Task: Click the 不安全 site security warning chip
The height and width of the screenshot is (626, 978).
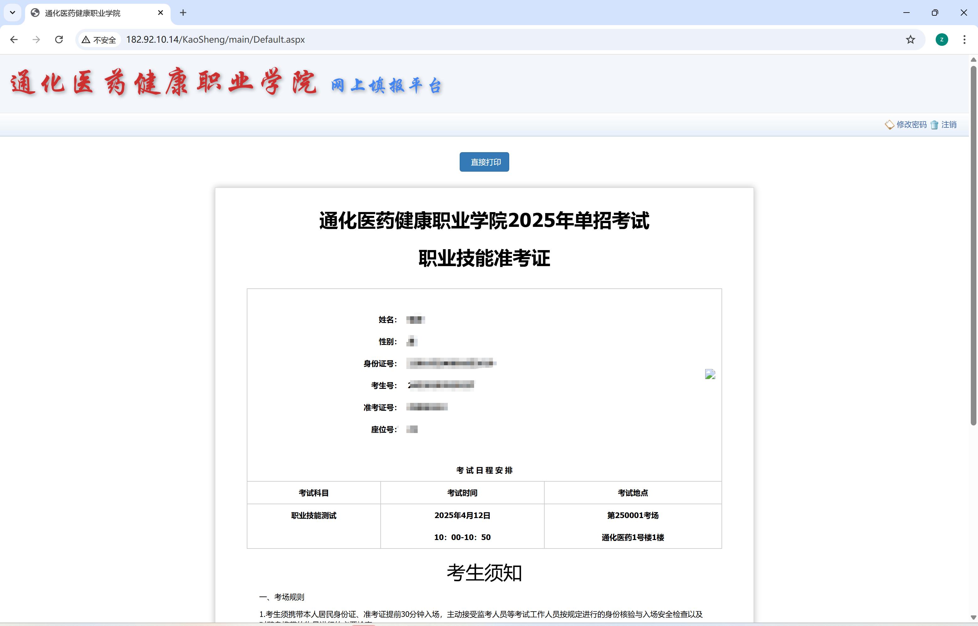Action: [x=99, y=40]
